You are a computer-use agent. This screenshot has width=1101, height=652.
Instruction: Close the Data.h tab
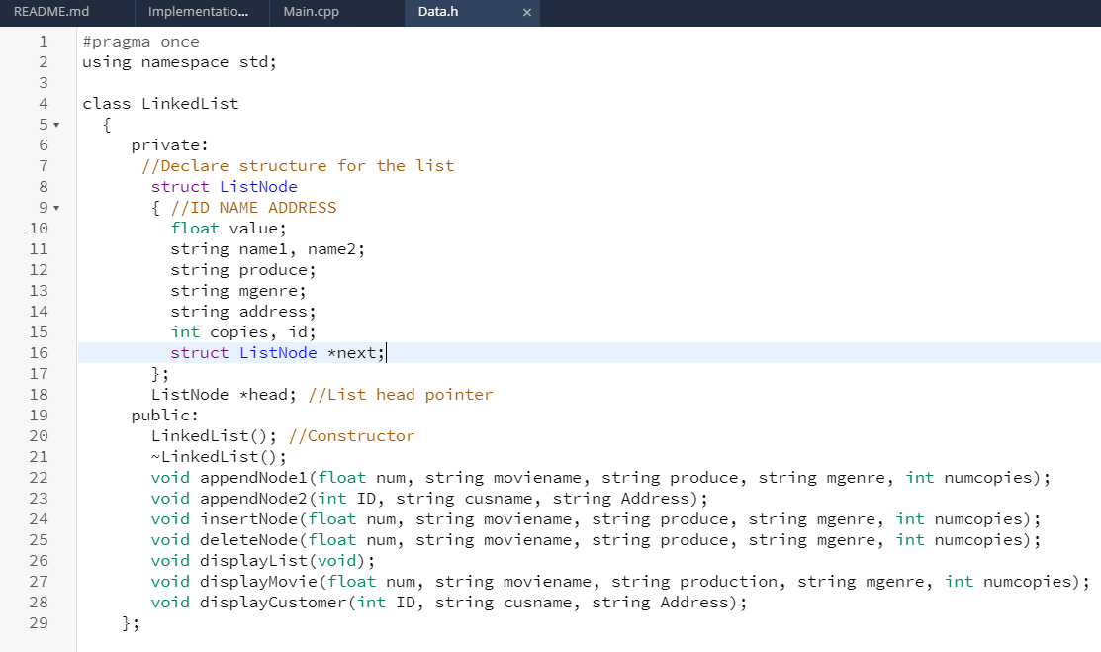click(527, 13)
